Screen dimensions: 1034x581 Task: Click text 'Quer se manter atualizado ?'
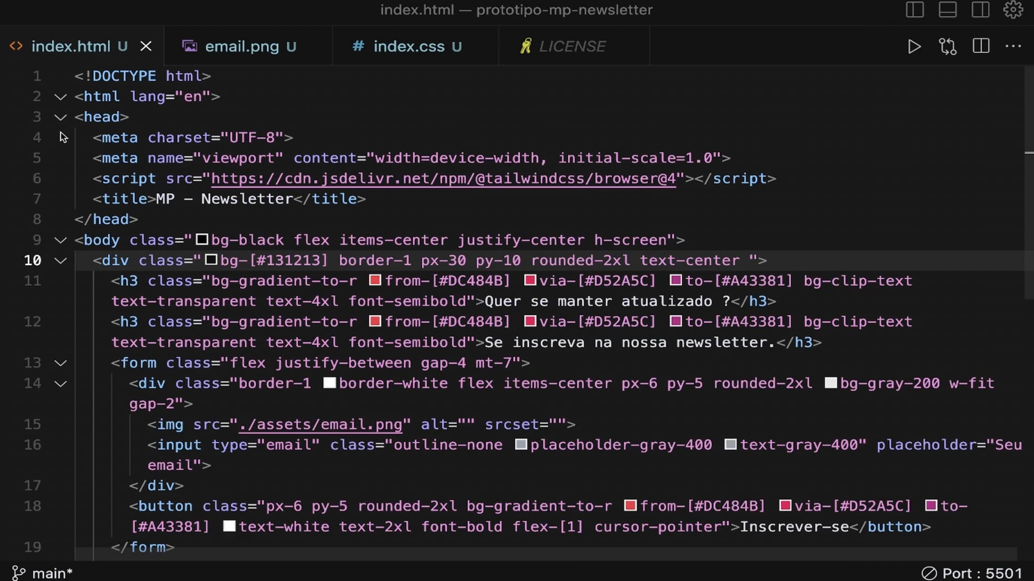point(608,301)
